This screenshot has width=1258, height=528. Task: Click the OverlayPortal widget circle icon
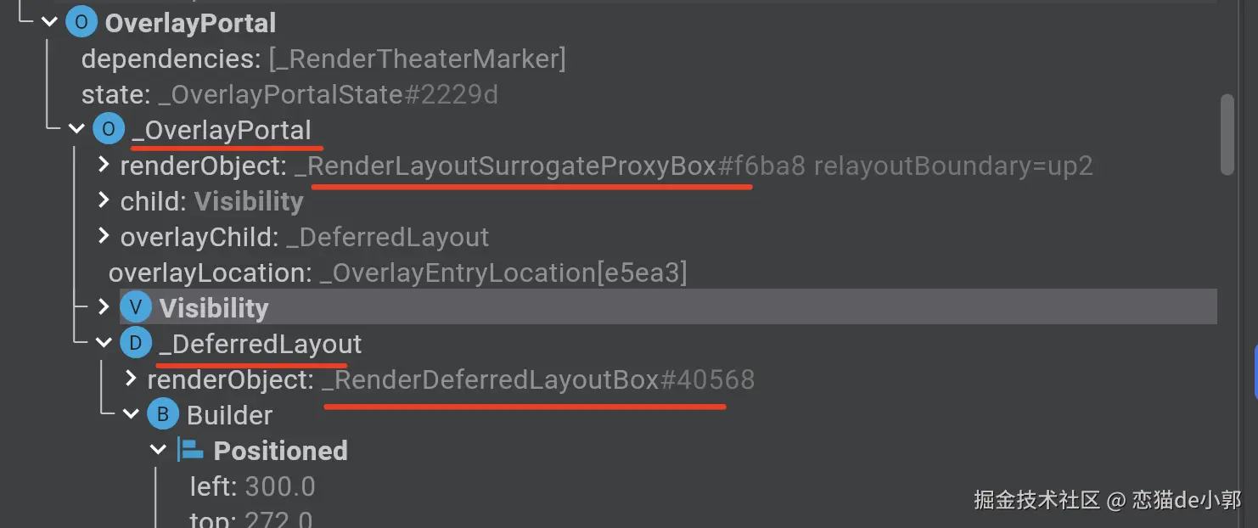click(x=81, y=23)
